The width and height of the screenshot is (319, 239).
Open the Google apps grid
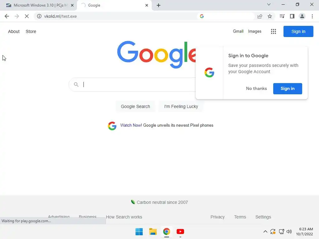tap(274, 31)
